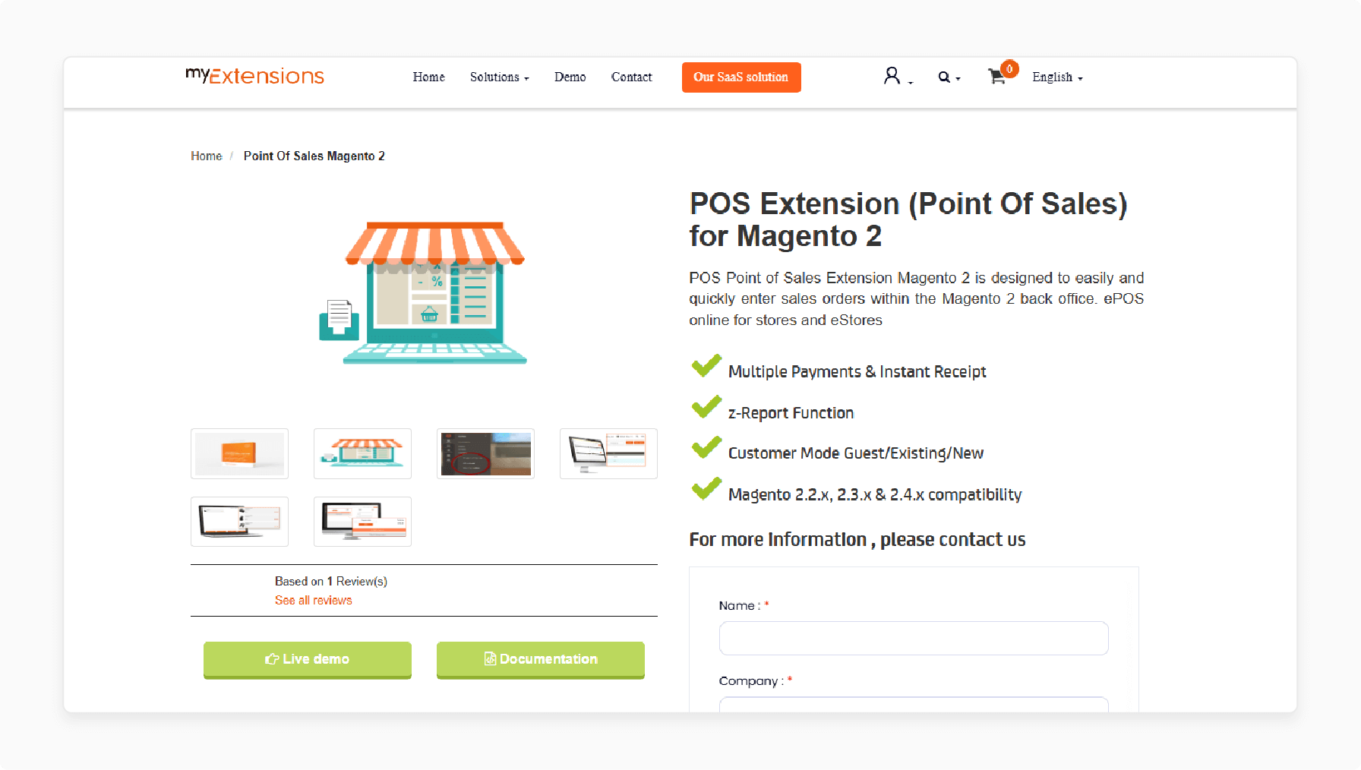Click checkmark beside Multiple Payments & Instant Receipt
Screen dimensions: 1361x770
pyautogui.click(x=706, y=365)
